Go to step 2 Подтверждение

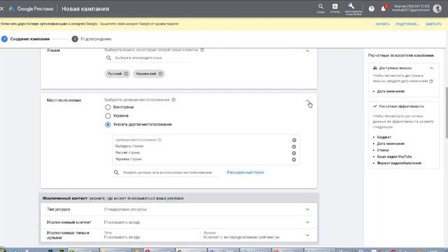(92, 39)
